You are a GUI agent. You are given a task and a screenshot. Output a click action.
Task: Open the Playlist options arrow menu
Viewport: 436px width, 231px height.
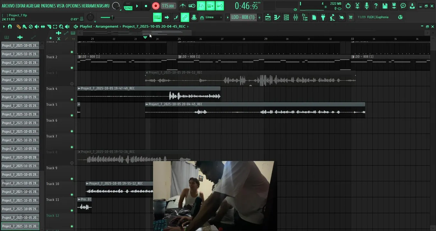tap(4, 27)
